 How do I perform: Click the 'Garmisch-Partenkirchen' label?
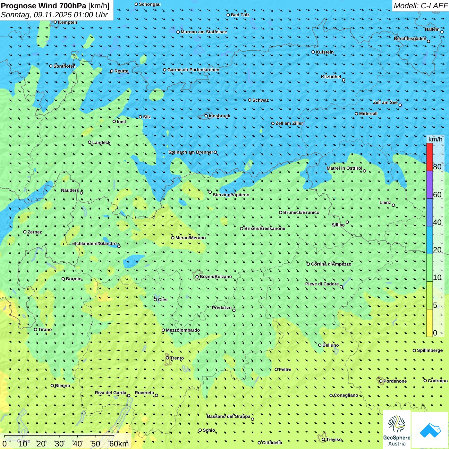coord(193,70)
